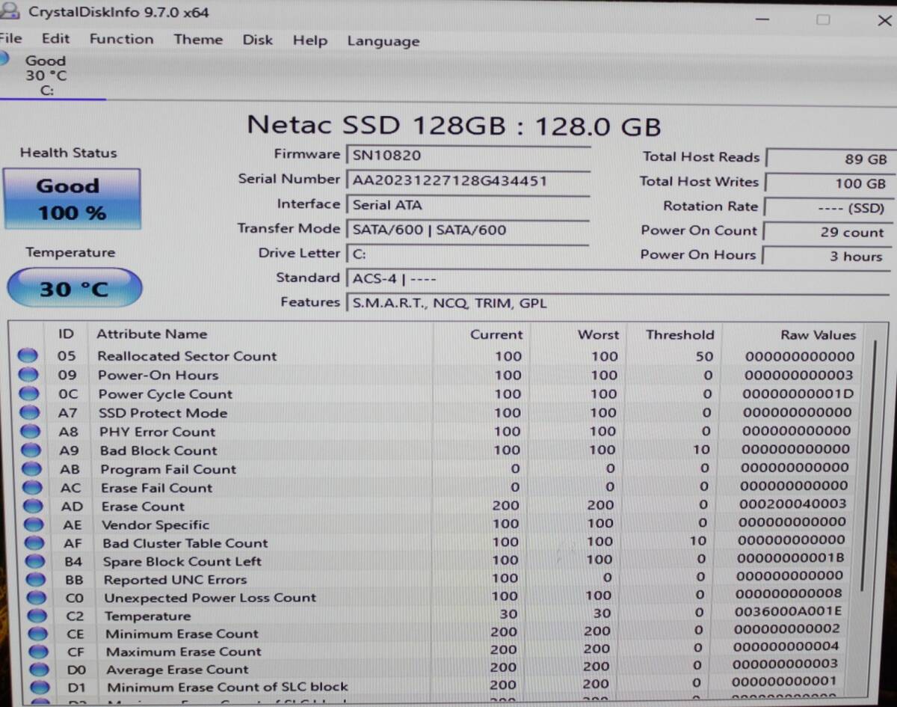Open the Theme menu
Viewport: 897px width, 707px height.
[x=198, y=40]
